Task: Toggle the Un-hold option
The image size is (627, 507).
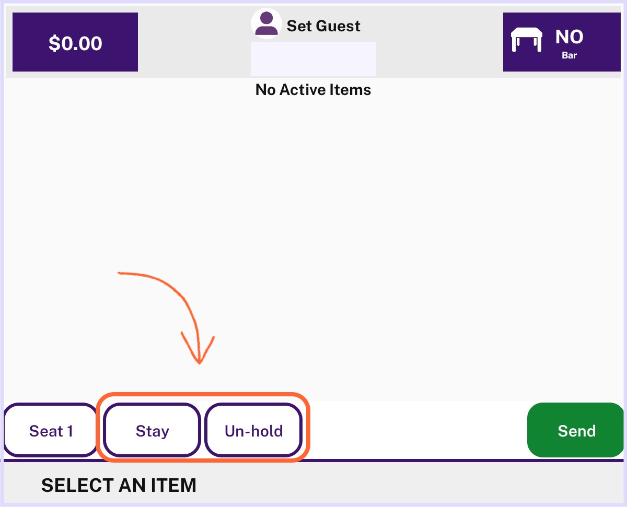Action: click(x=253, y=431)
